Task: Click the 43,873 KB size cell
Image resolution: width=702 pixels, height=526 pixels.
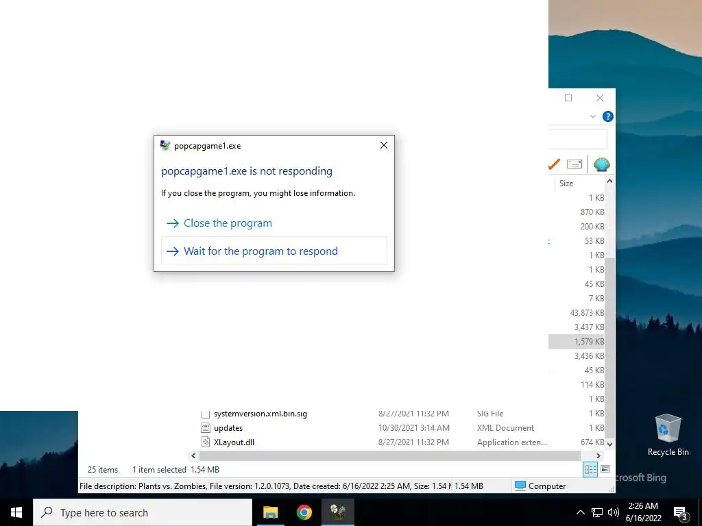Action: click(x=587, y=313)
